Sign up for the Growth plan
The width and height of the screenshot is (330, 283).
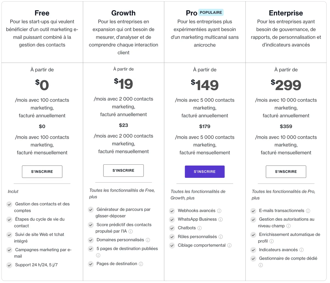(123, 170)
